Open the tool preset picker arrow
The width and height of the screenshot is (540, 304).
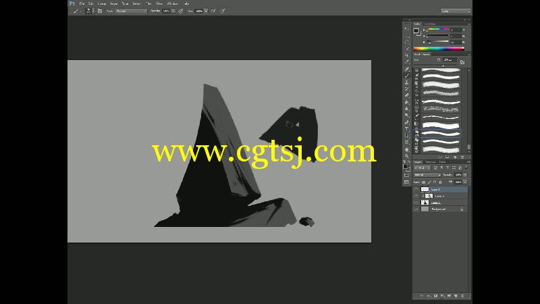80,11
